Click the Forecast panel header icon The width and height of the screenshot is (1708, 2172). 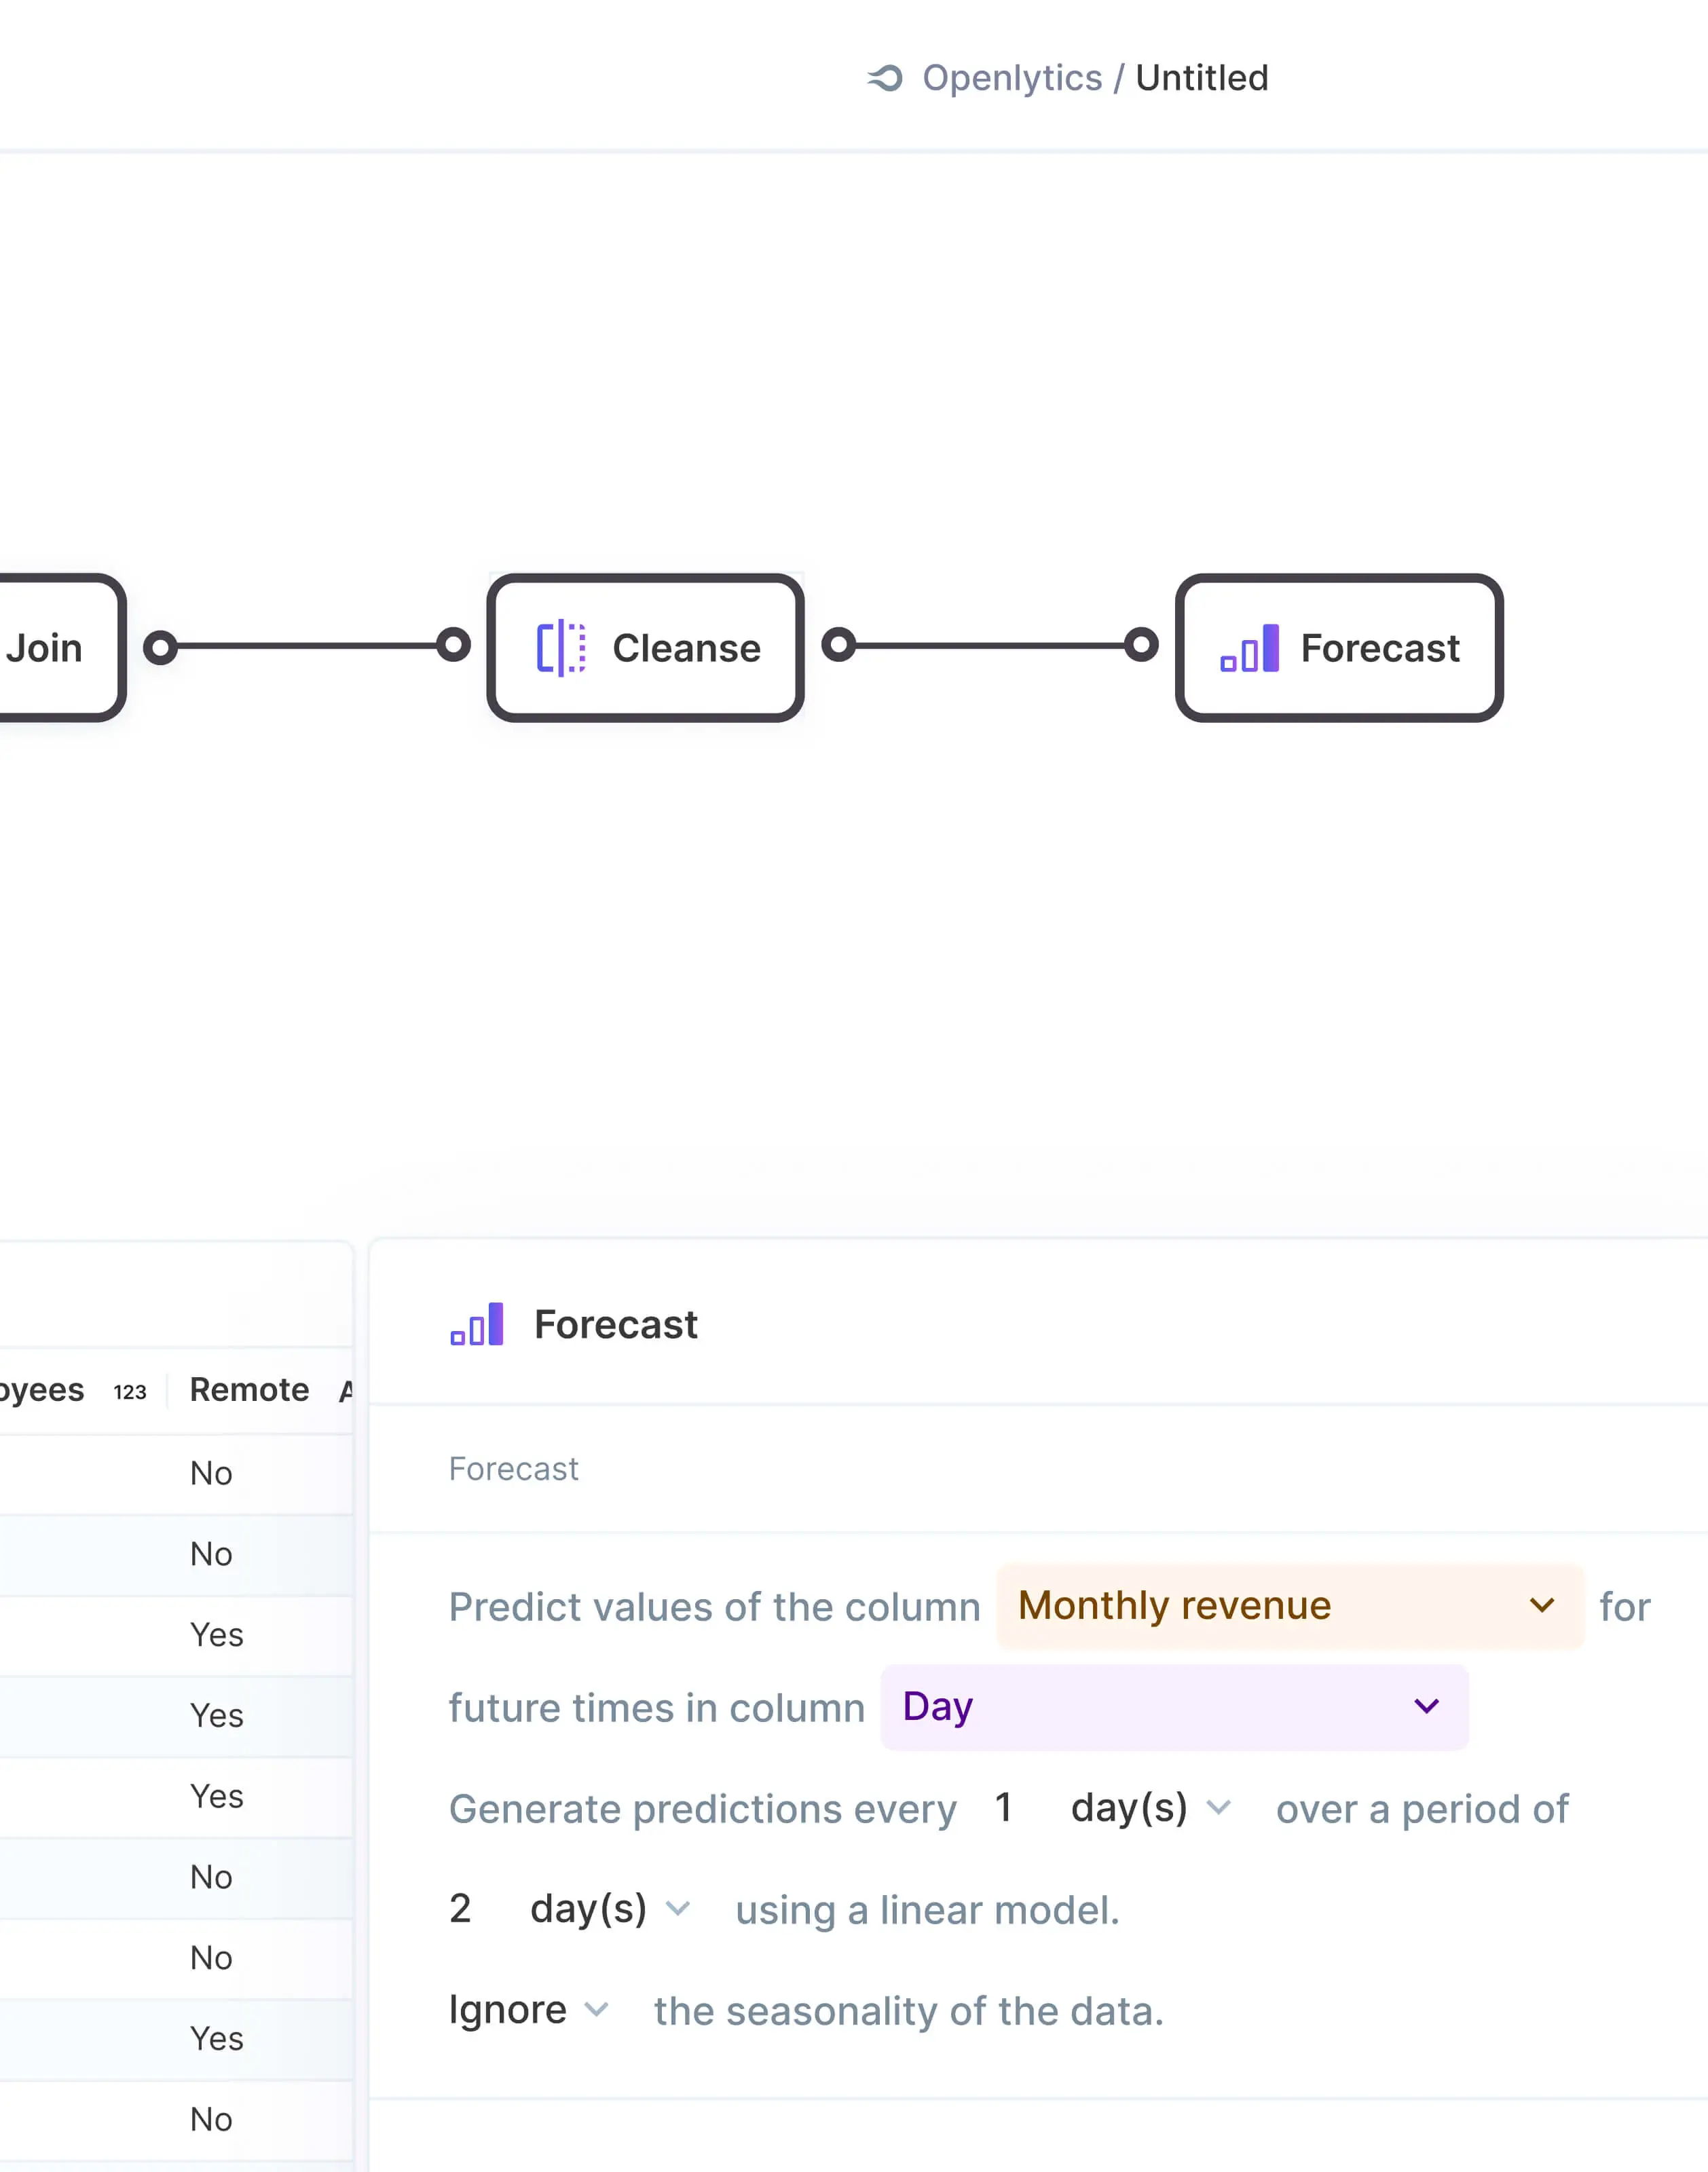tap(477, 1324)
